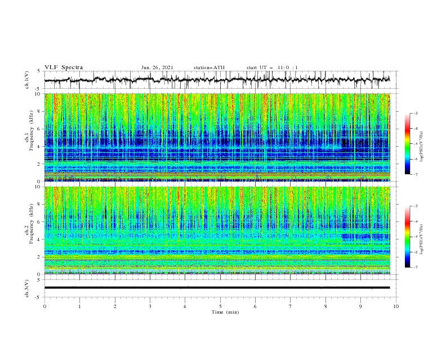Click the date 'Jun. 26, 2021'
446x344 pixels.
(x=157, y=67)
